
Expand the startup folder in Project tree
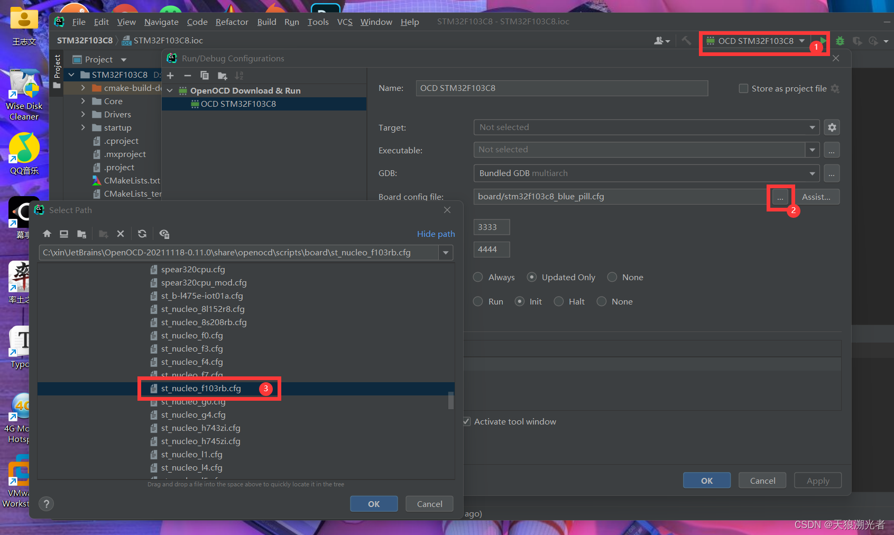click(x=83, y=127)
